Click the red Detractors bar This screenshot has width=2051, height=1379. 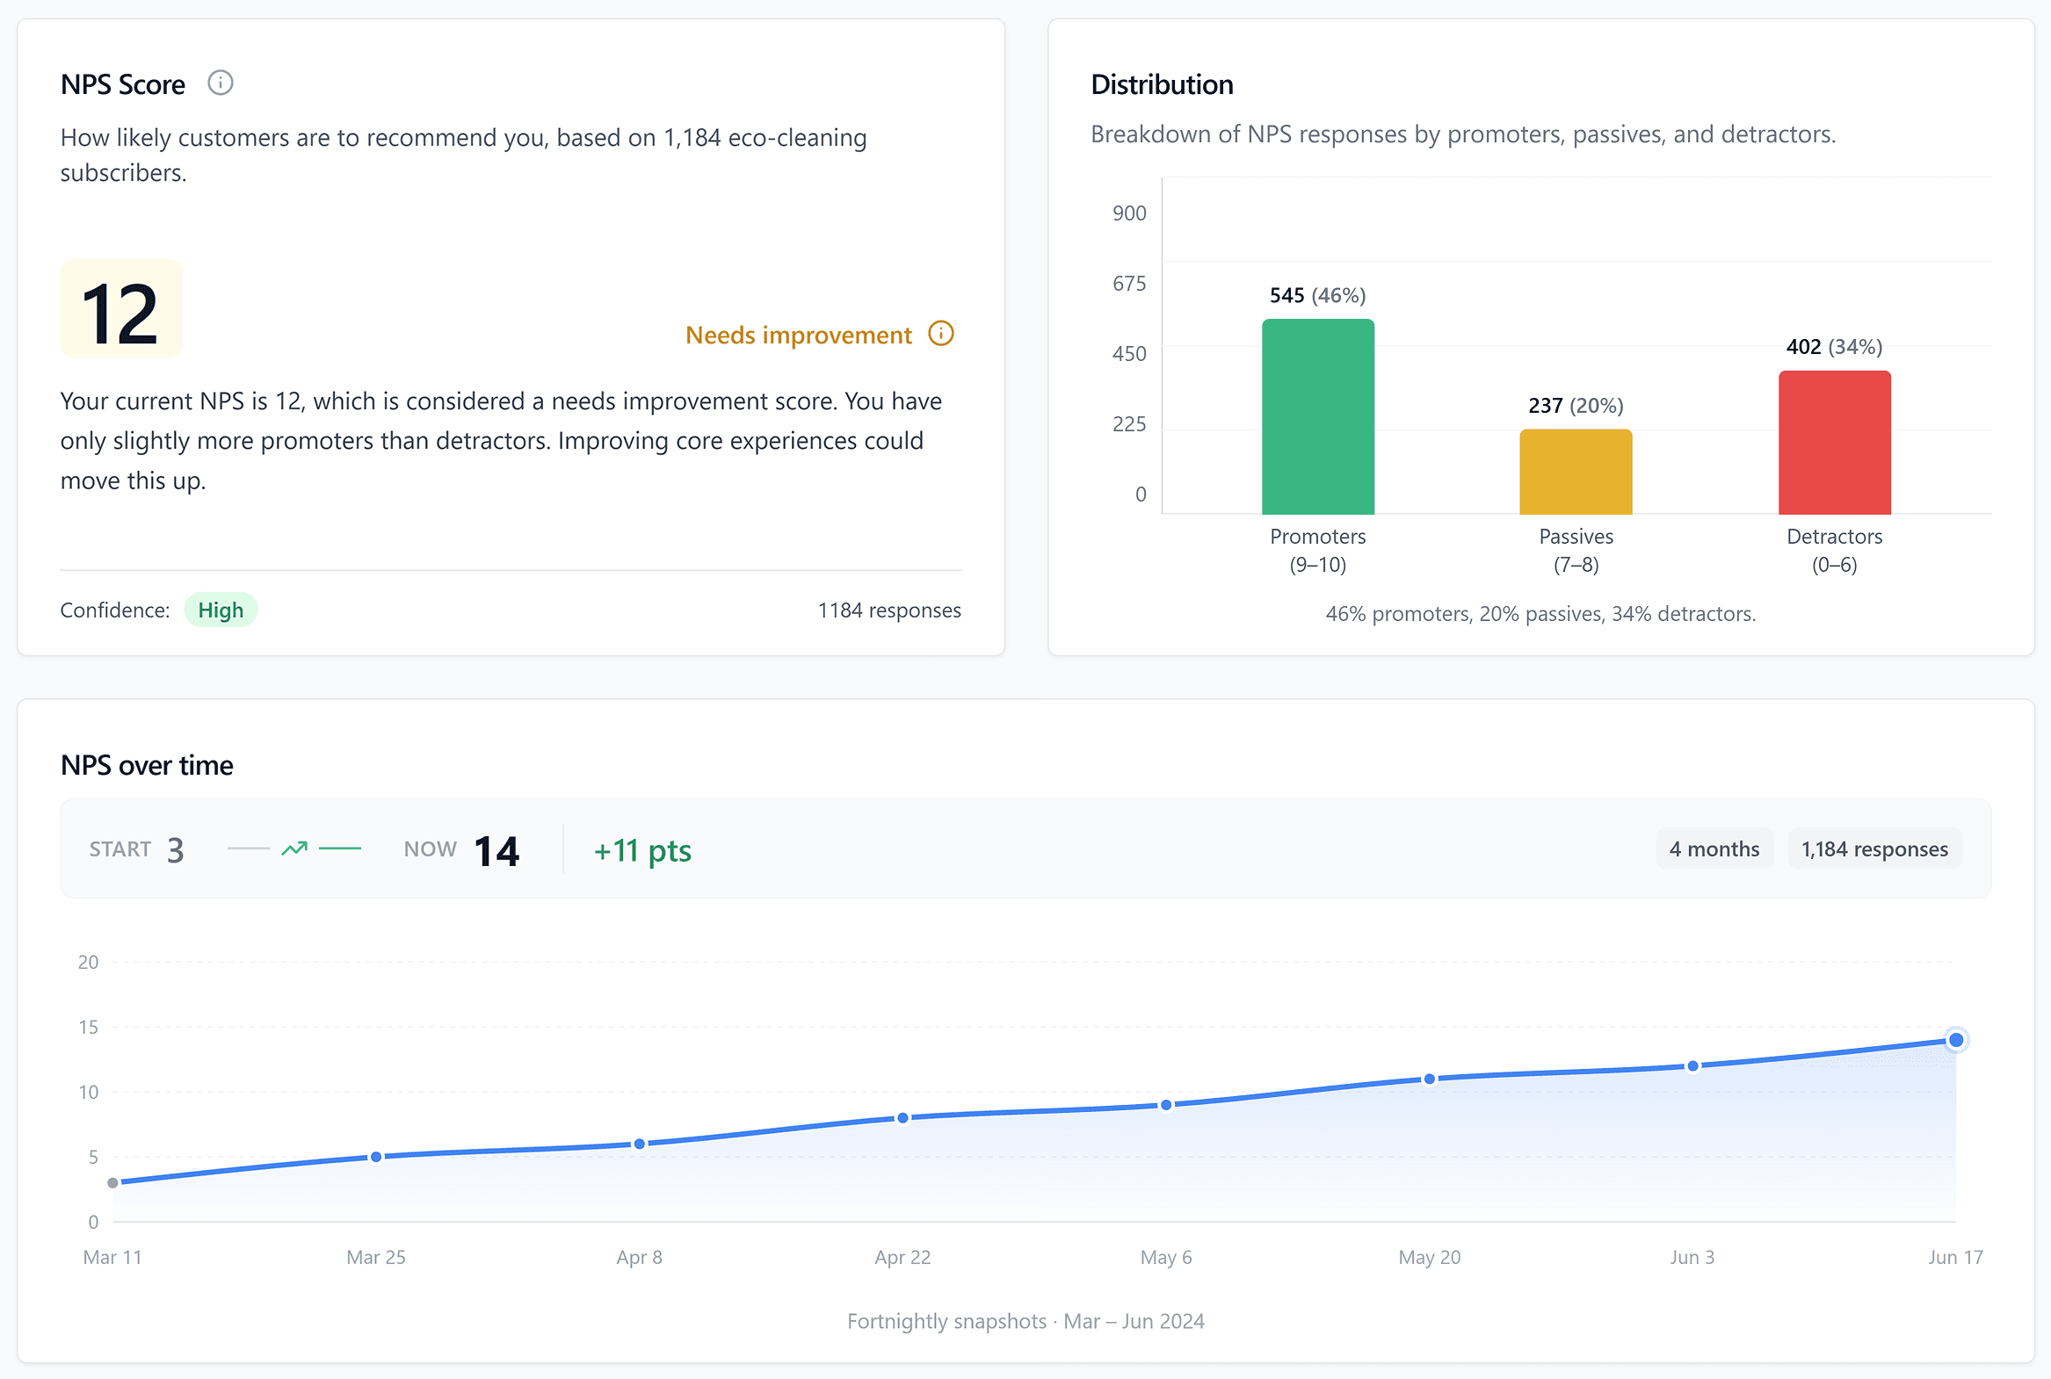pyautogui.click(x=1834, y=444)
